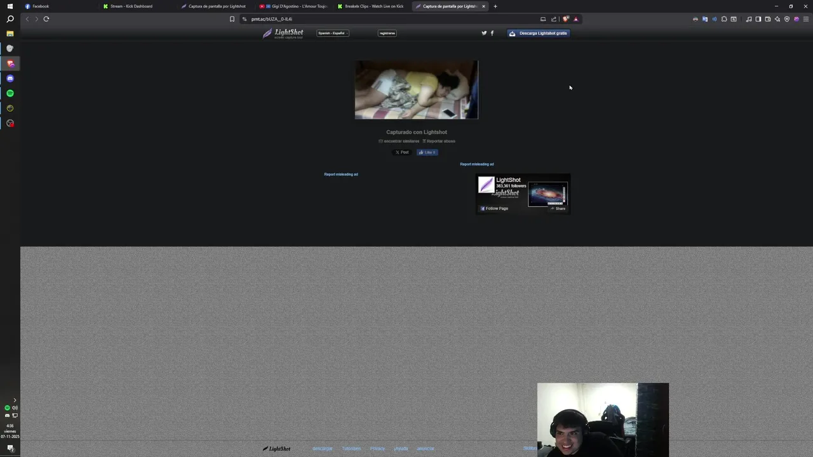This screenshot has width=813, height=457.
Task: Switch to first Captura de pantalla por Lightshot tab
Action: [216, 6]
